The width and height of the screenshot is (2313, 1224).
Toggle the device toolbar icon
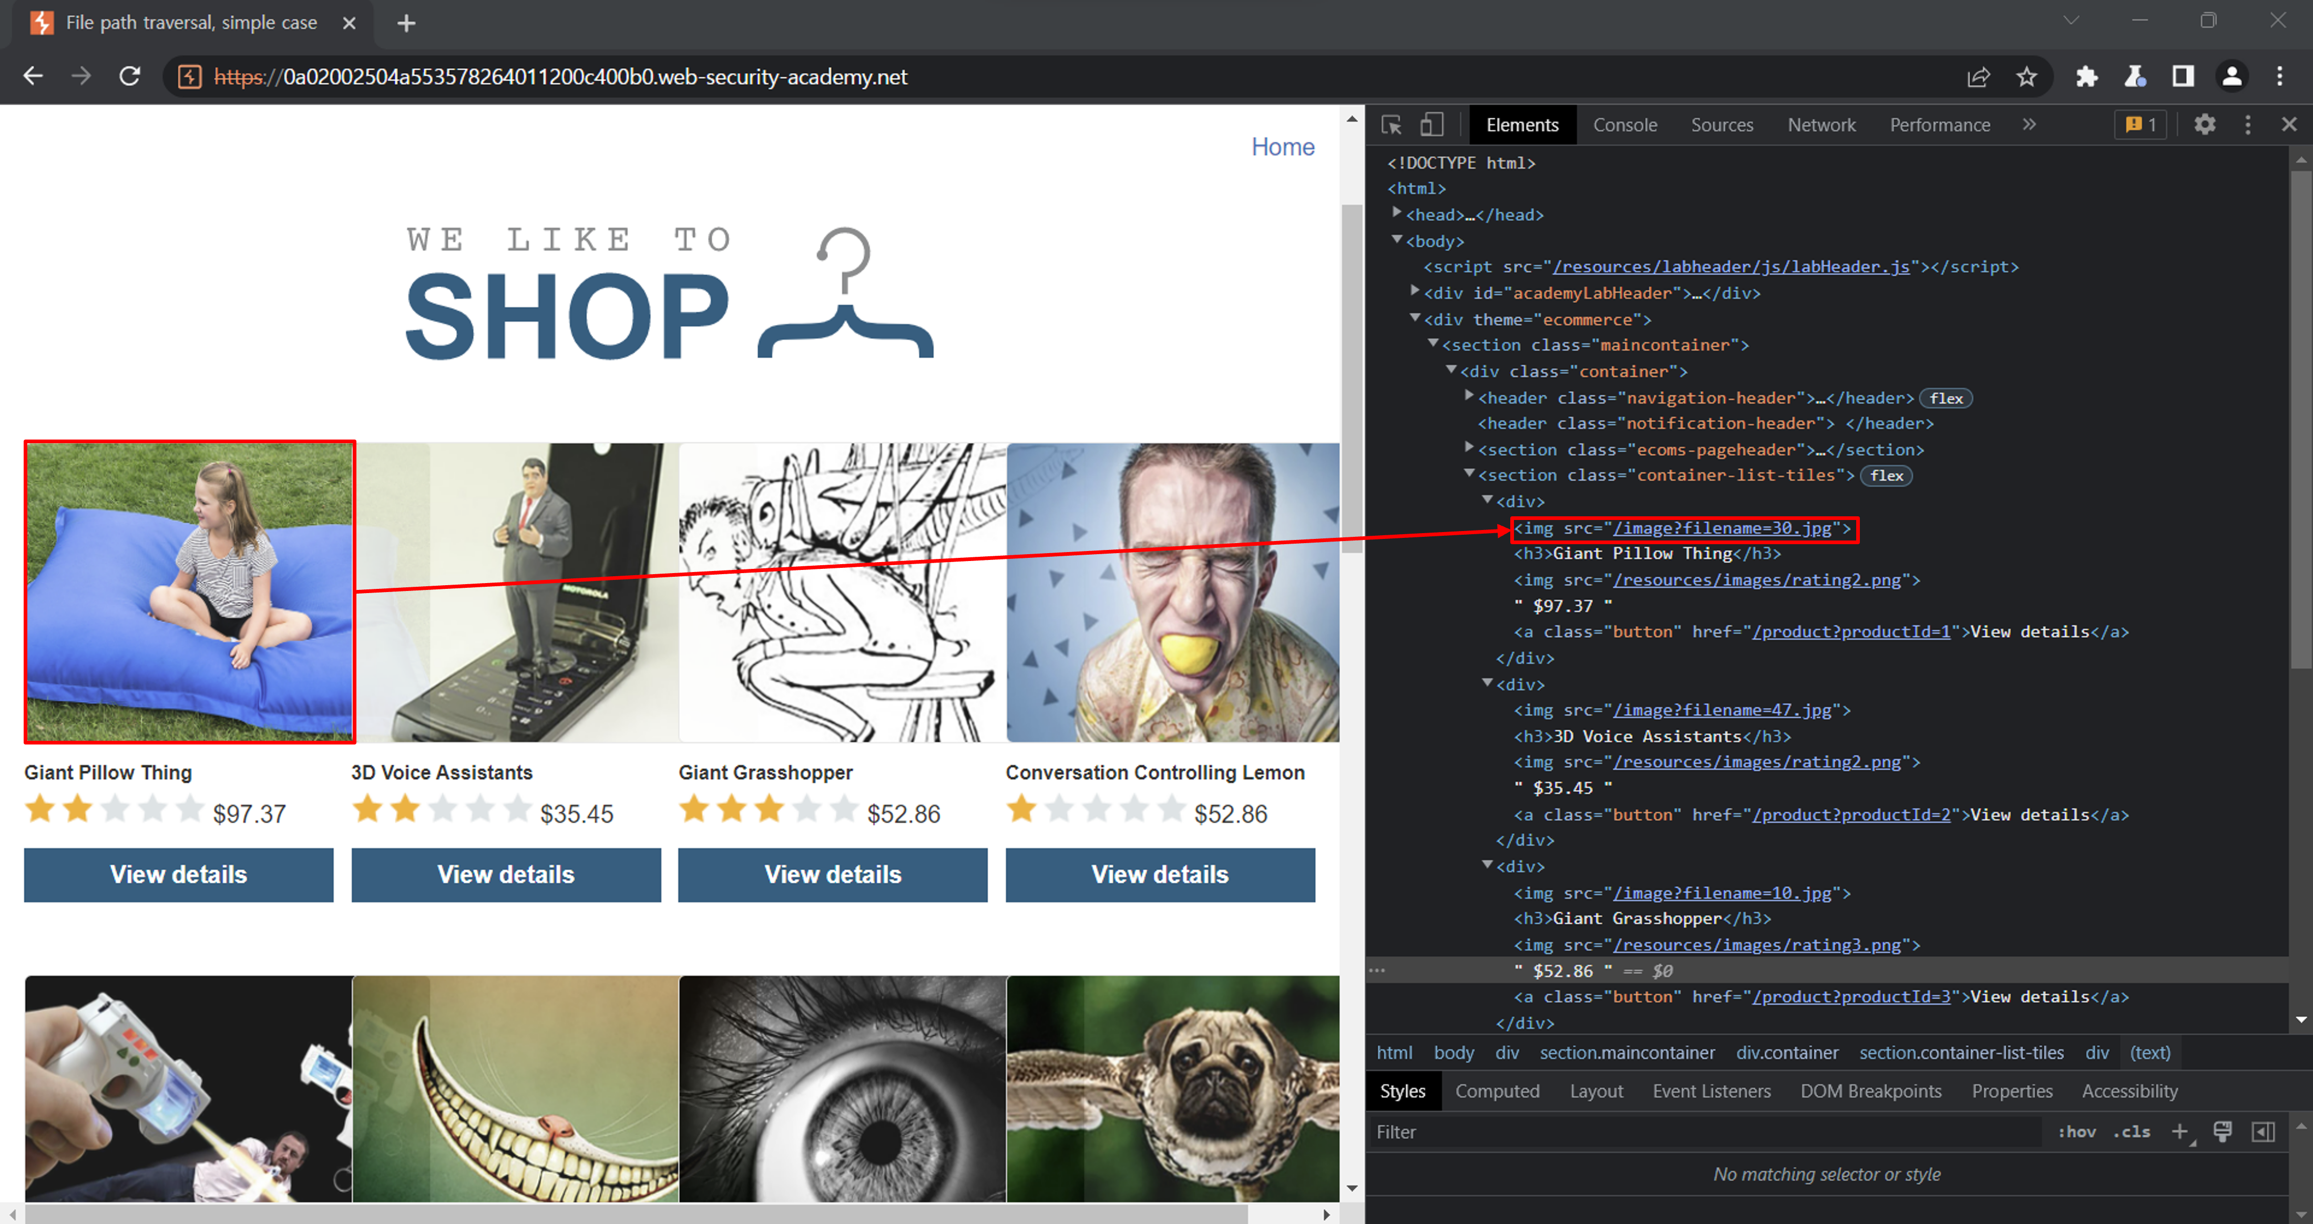point(1431,125)
